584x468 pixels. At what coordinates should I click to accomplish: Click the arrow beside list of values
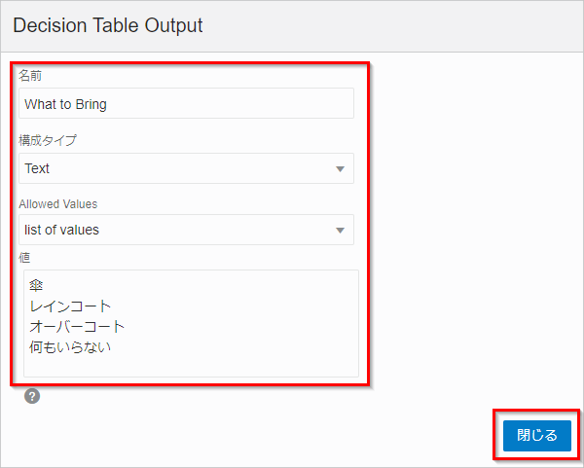click(340, 231)
